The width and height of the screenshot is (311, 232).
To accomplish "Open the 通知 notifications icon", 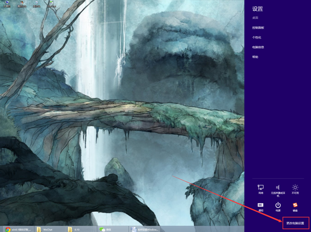I will pyautogui.click(x=261, y=207).
